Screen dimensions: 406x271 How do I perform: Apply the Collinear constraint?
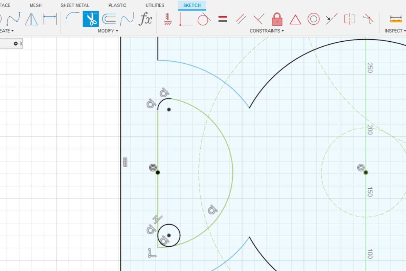coord(332,19)
